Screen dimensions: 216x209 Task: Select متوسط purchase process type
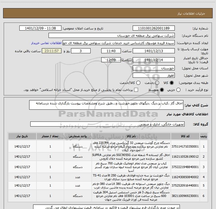click(161, 90)
